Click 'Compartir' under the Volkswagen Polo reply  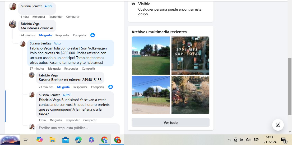pos(89,69)
